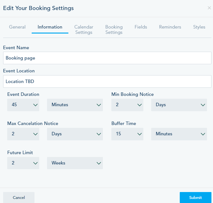Open the Calendar Settings tab
The image size is (213, 203).
coord(84,30)
